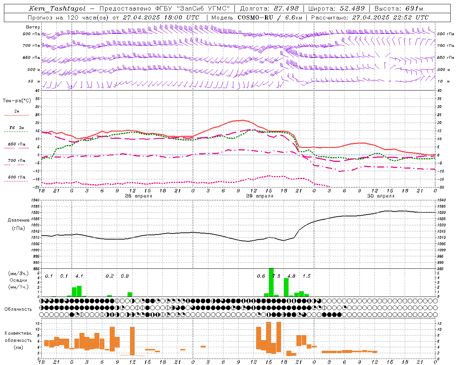Click the 0.2 precipitation total value
This screenshot has width=456, height=365.
tap(110, 276)
